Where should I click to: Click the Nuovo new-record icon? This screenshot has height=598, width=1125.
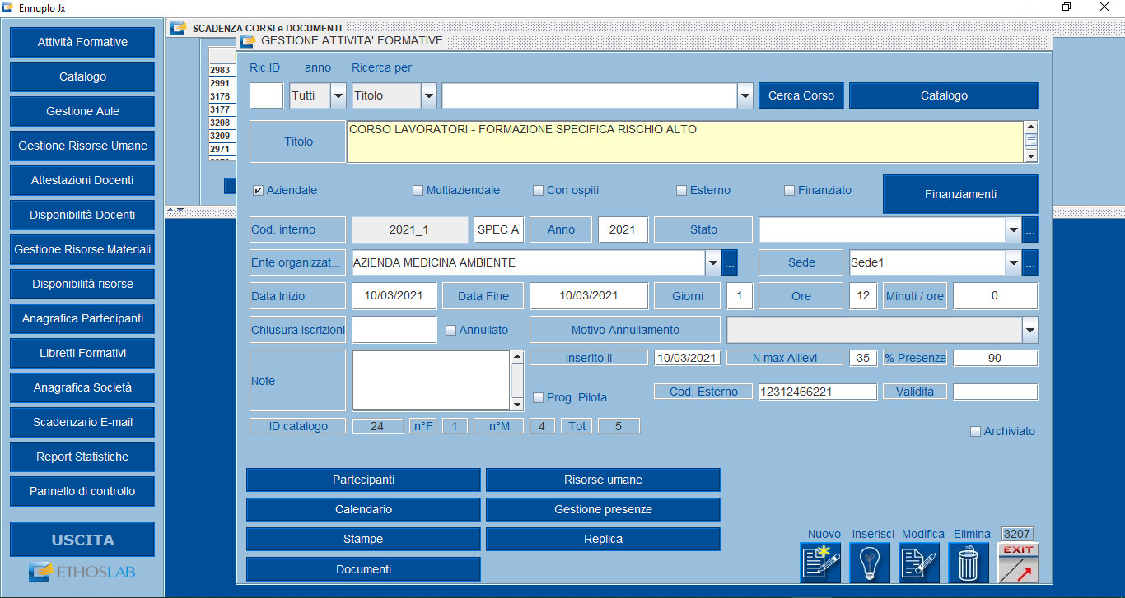pos(820,563)
